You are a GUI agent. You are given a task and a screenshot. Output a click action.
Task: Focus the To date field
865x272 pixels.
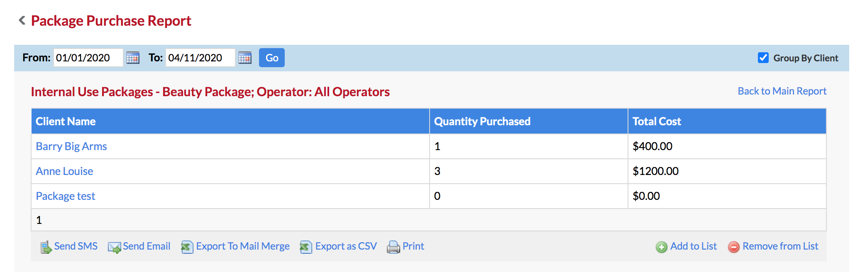200,58
